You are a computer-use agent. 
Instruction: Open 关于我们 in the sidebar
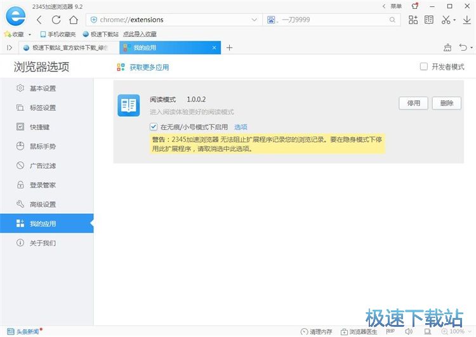(47, 243)
